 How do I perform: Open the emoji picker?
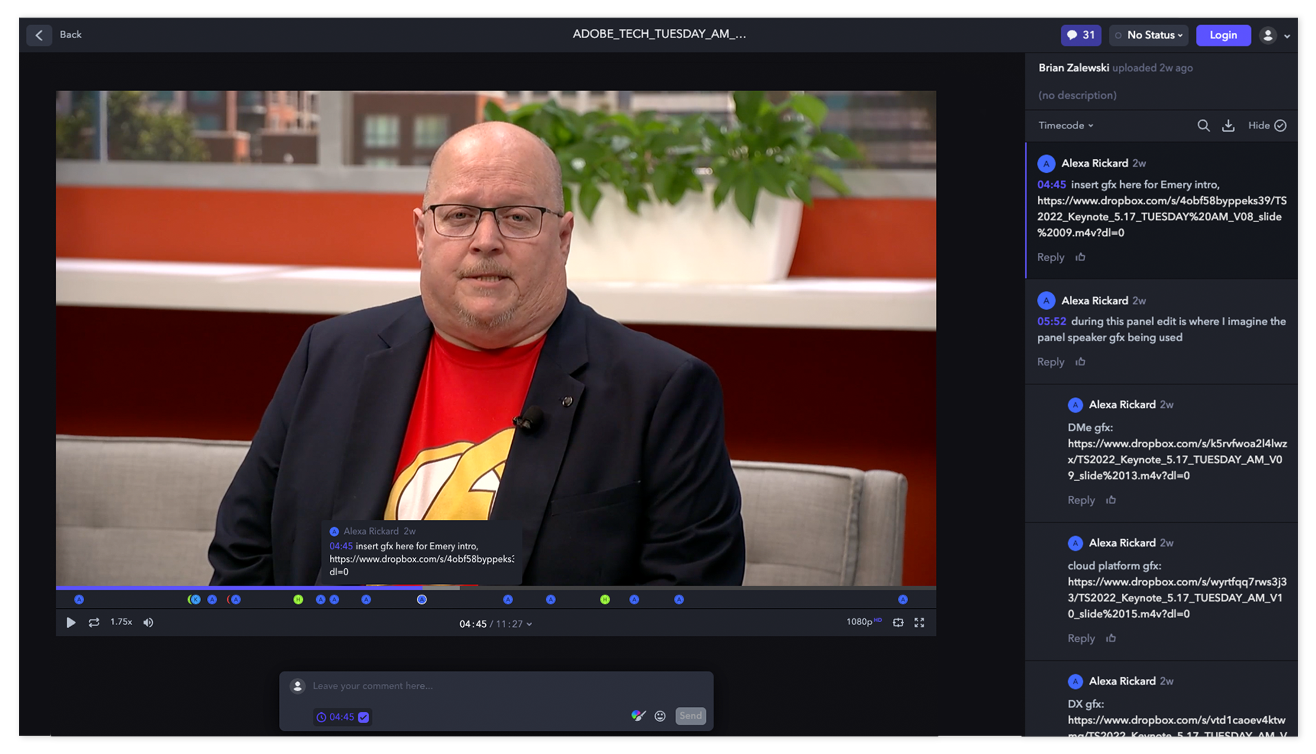(659, 716)
